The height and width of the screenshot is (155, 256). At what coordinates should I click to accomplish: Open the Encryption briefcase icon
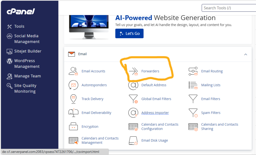(x=73, y=127)
